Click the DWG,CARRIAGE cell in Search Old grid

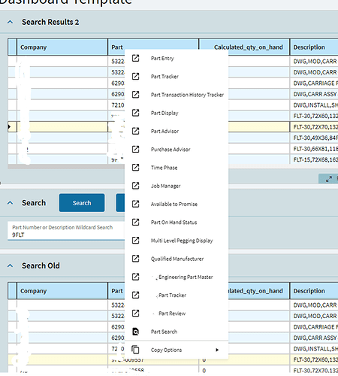[x=314, y=327]
